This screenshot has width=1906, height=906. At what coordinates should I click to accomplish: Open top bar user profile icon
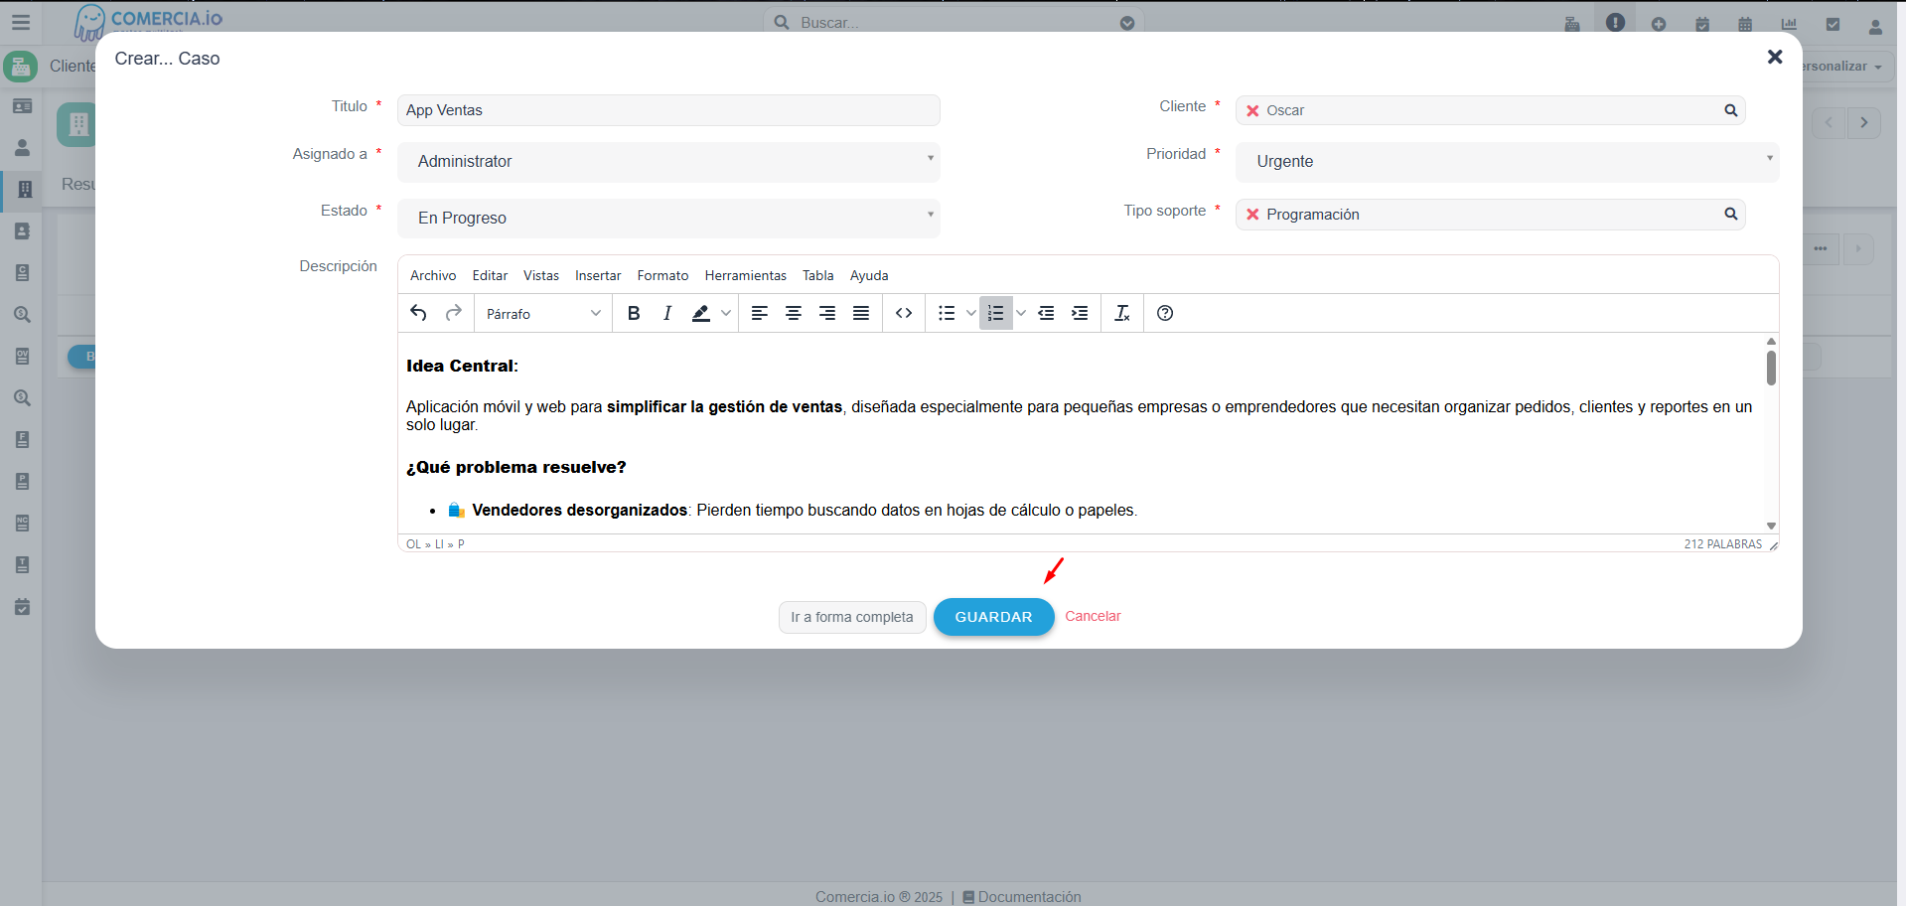click(x=1875, y=26)
